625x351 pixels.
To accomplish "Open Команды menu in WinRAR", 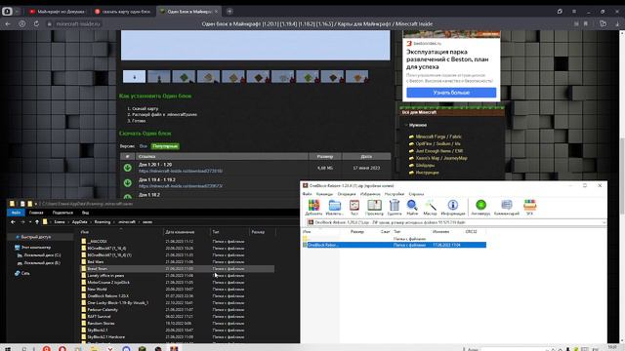I will click(x=324, y=194).
